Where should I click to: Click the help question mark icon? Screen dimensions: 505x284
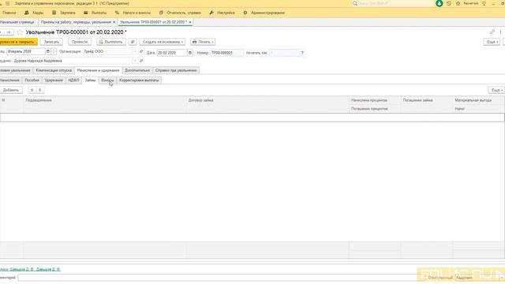pyautogui.click(x=302, y=53)
